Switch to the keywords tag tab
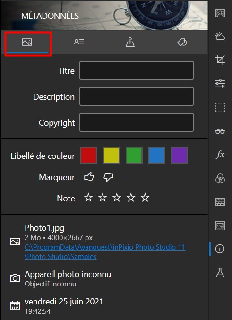Screen dimensions: 232x320 [x=182, y=43]
